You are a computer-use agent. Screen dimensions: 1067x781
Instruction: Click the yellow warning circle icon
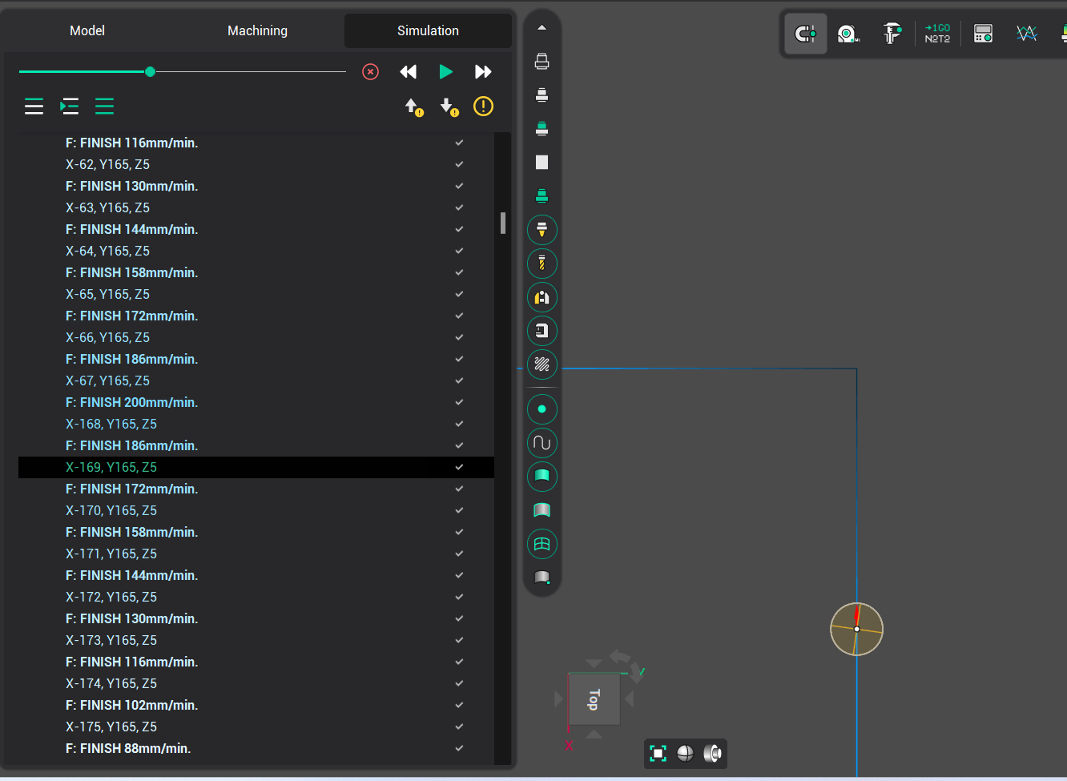(x=483, y=106)
